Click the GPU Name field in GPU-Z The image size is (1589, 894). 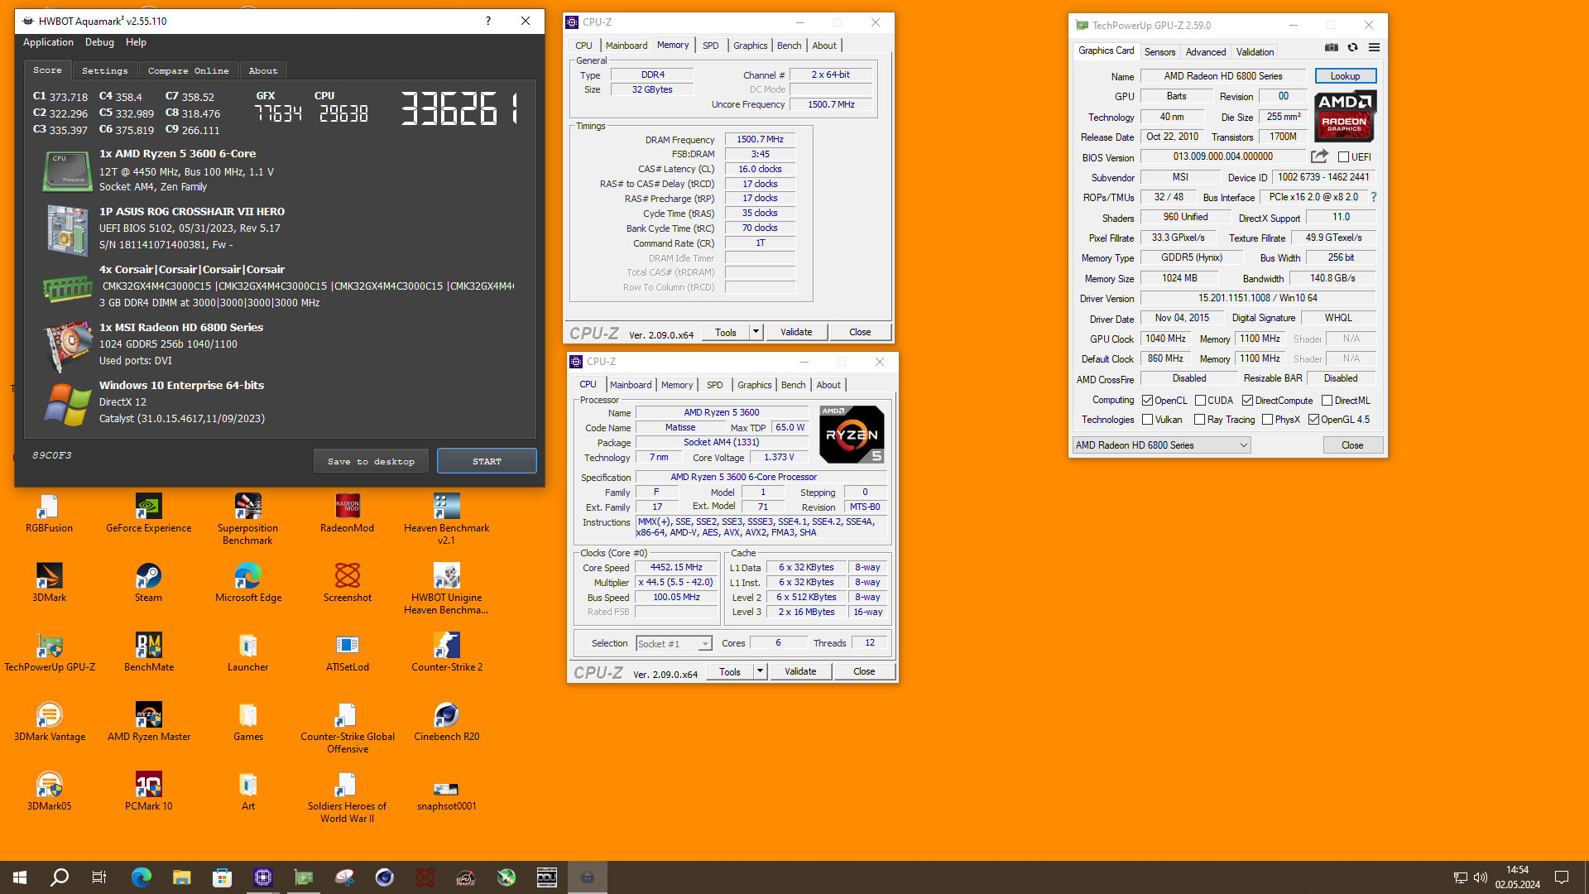click(1223, 76)
